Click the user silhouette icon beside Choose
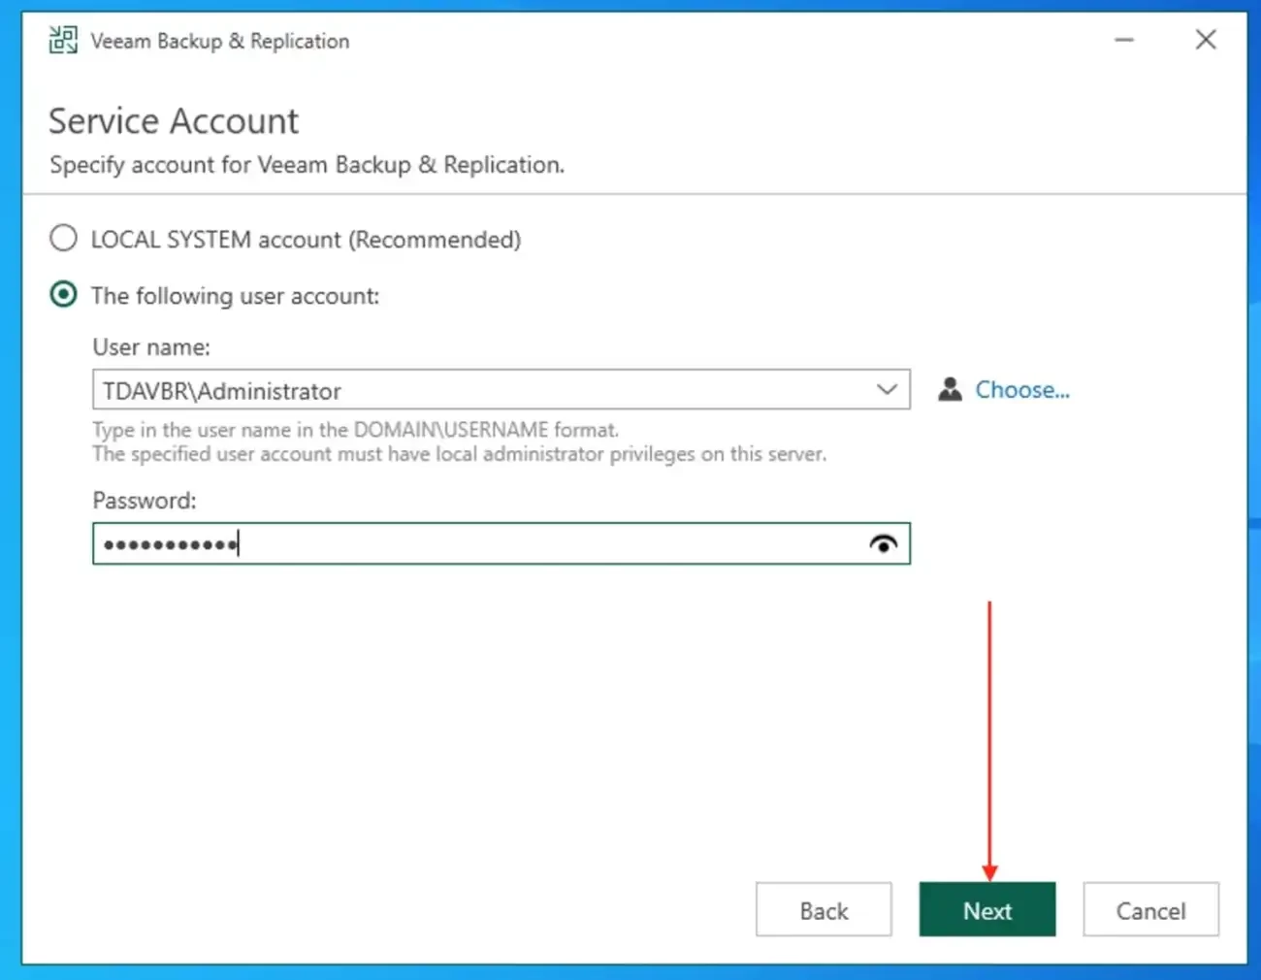This screenshot has width=1261, height=980. click(951, 390)
